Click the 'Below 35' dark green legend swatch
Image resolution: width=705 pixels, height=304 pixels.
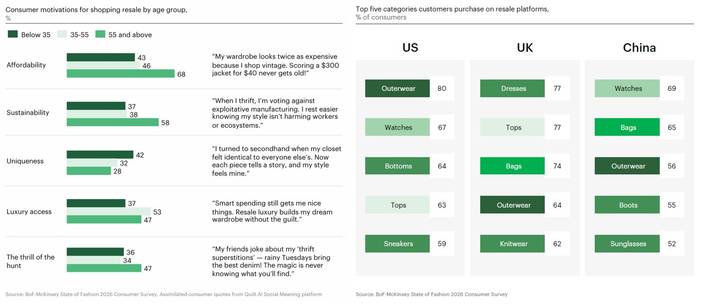pyautogui.click(x=12, y=34)
